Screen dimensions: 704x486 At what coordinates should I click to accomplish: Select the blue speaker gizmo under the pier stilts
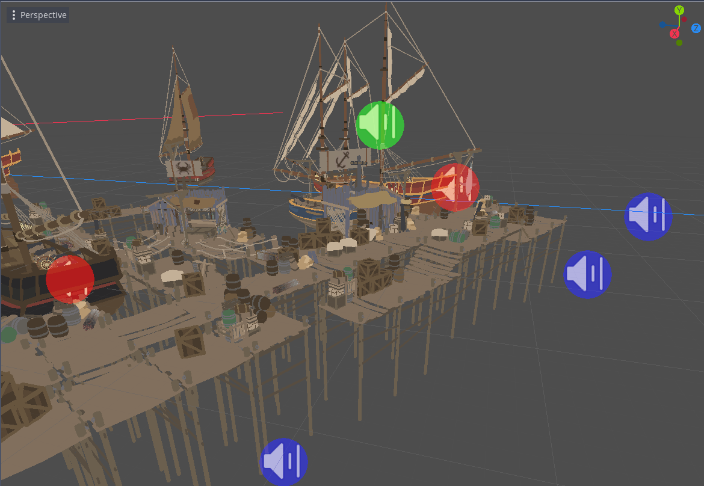284,462
